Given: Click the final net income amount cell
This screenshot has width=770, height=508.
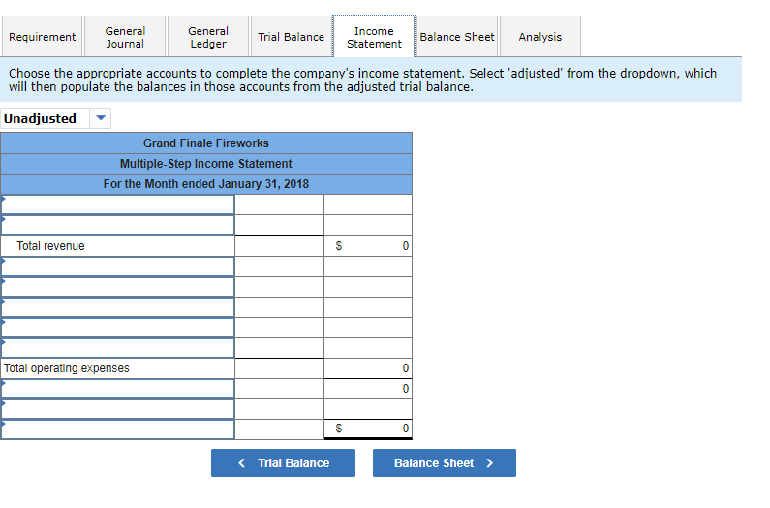Looking at the screenshot, I should 368,429.
